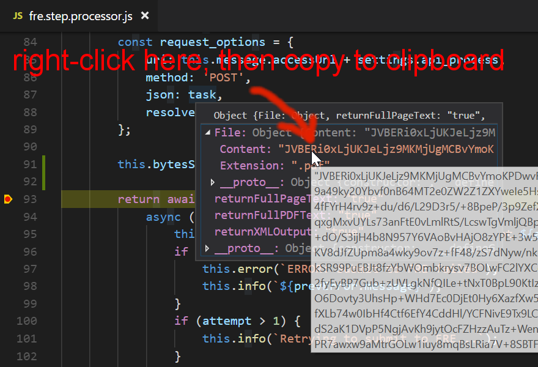Click the 'const' keyword on line 84
Screen dimensions: 538x367
pyautogui.click(x=135, y=42)
